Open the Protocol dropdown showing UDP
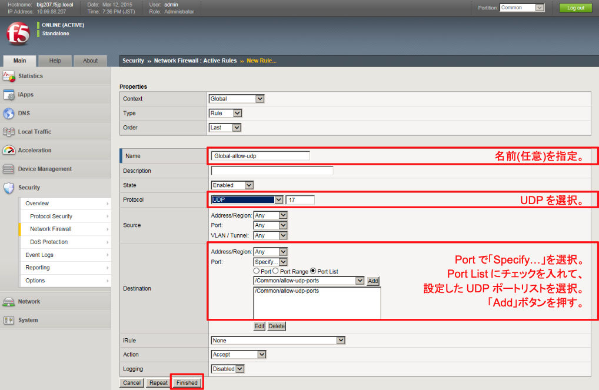This screenshot has height=390, width=599. tap(247, 200)
